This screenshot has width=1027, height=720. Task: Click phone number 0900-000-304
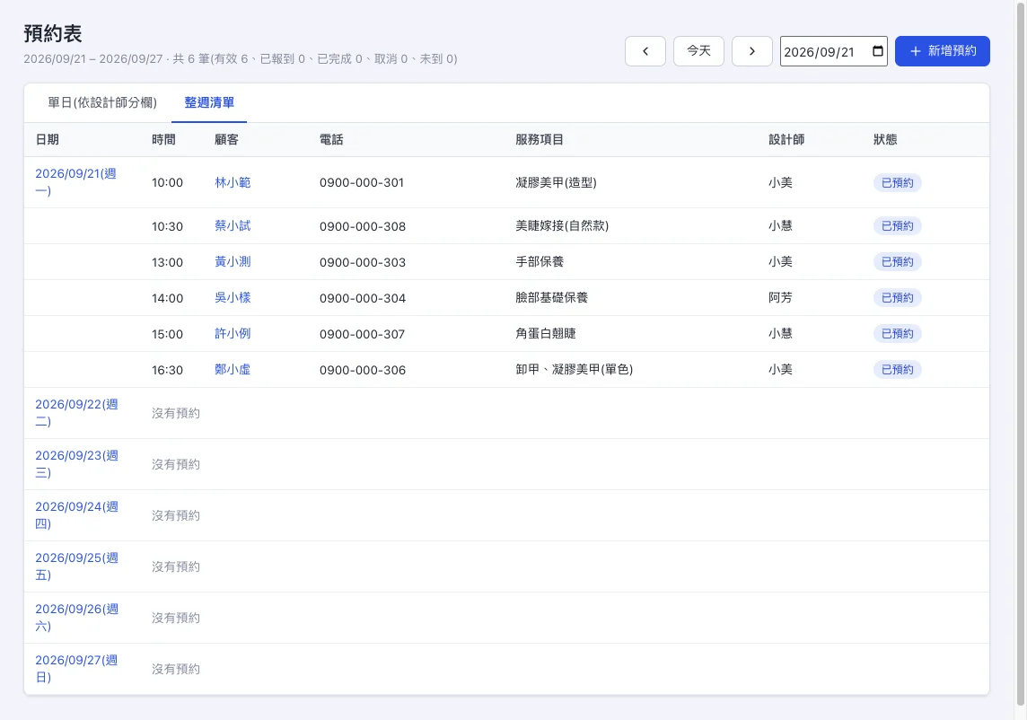click(362, 298)
